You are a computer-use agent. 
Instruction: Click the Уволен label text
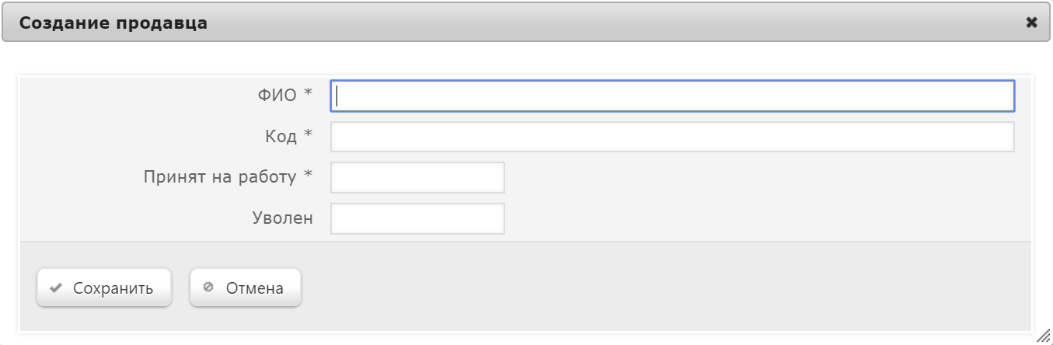click(283, 218)
